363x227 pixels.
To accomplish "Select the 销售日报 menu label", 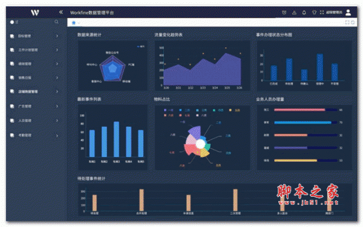I will [25, 78].
